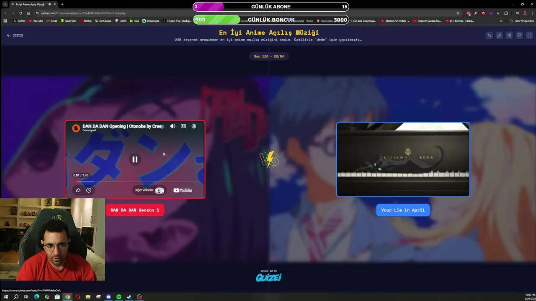Viewport: 536px width, 301px height.
Task: Play the Your Lie in April video thumbnail
Action: tap(403, 159)
